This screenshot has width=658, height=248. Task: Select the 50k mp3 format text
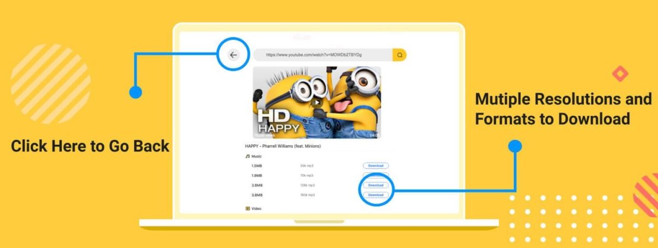point(307,166)
